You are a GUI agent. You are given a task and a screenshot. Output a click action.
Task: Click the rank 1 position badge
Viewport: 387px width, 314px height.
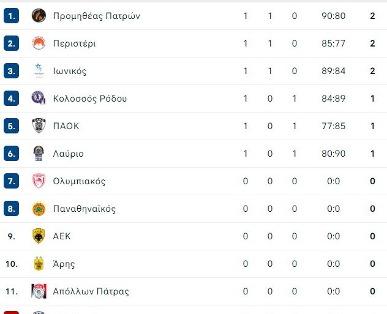point(12,16)
